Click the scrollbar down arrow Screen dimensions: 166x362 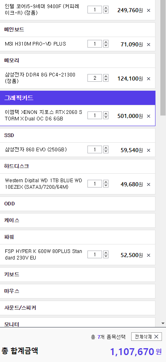[x=163, y=323]
